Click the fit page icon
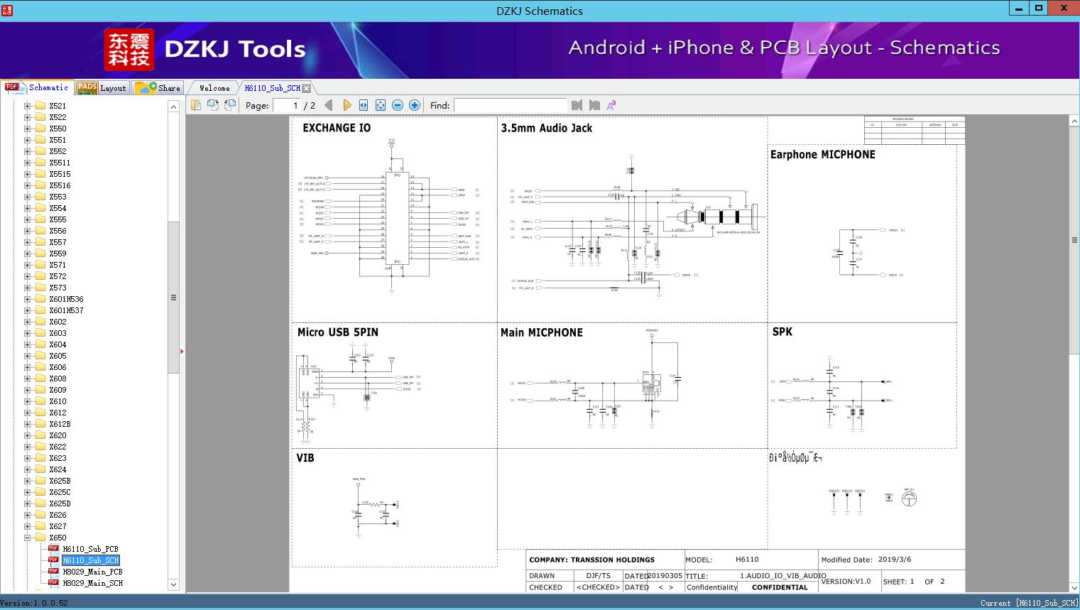The image size is (1080, 610). coord(381,105)
